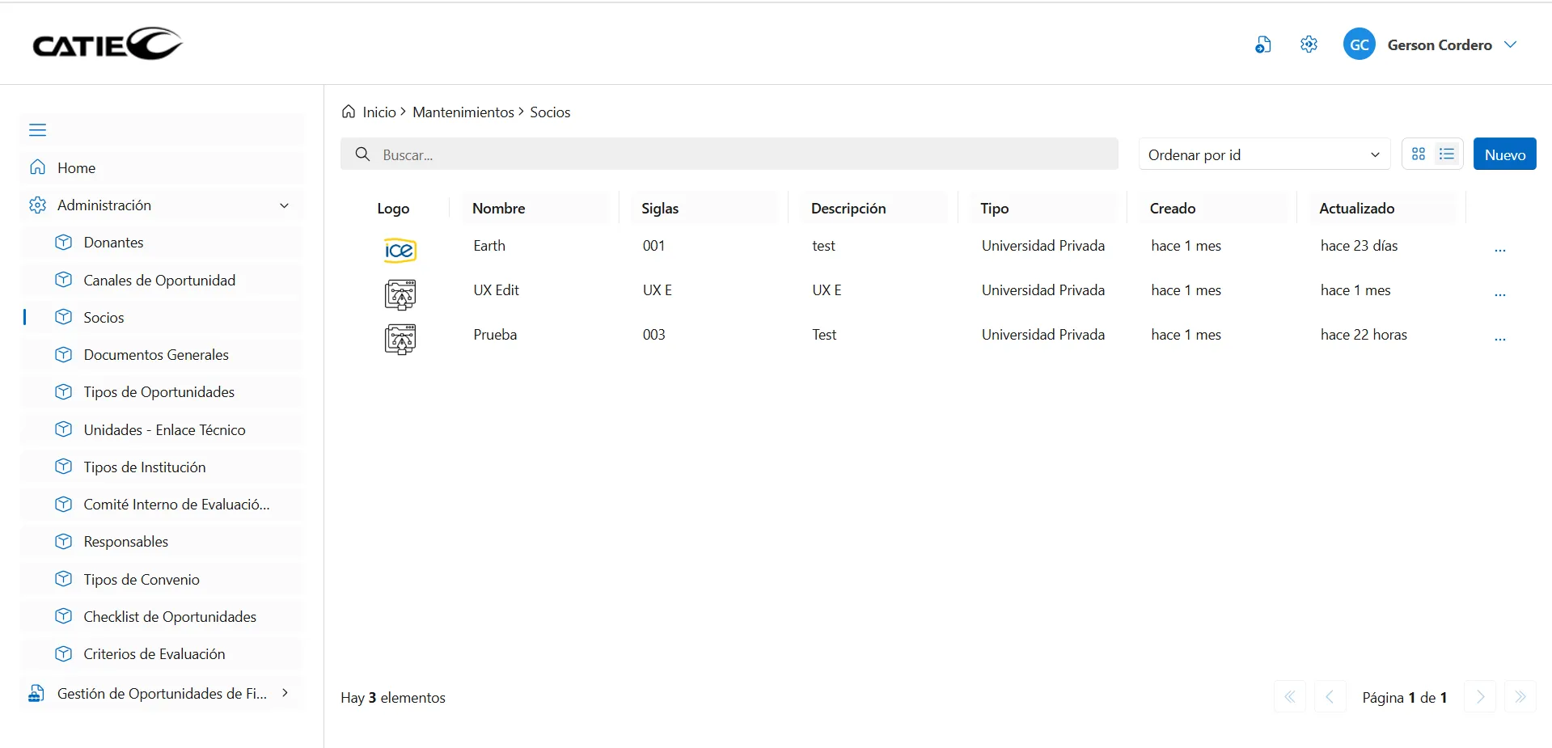Click the settings gear icon in header
This screenshot has height=748, width=1552.
pyautogui.click(x=1309, y=44)
